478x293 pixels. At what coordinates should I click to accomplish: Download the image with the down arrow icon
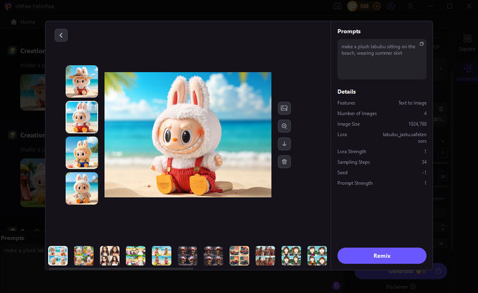(284, 144)
